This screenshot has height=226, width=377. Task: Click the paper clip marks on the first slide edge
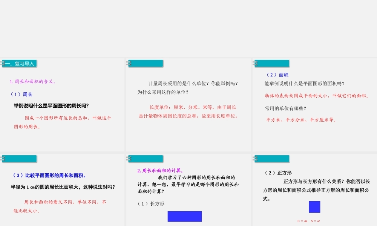[x=3, y=63]
